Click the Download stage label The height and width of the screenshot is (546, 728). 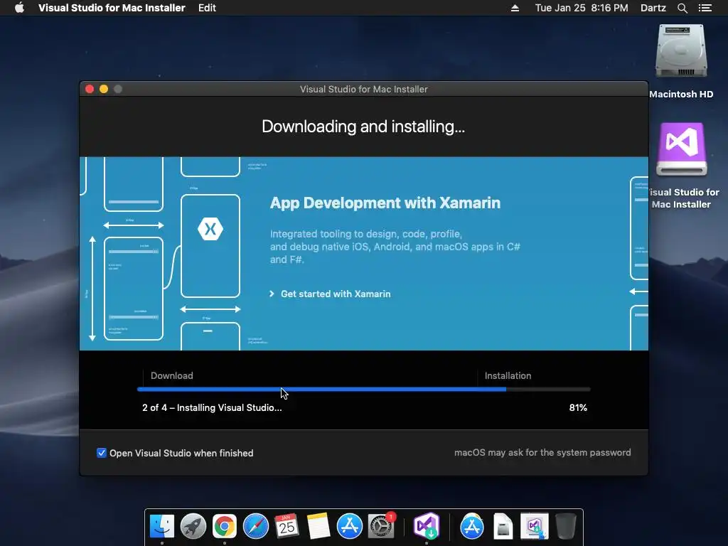172,375
